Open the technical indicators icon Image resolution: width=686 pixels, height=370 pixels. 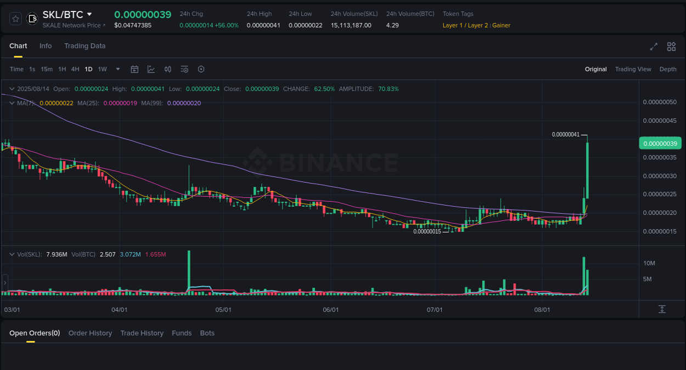pos(151,69)
